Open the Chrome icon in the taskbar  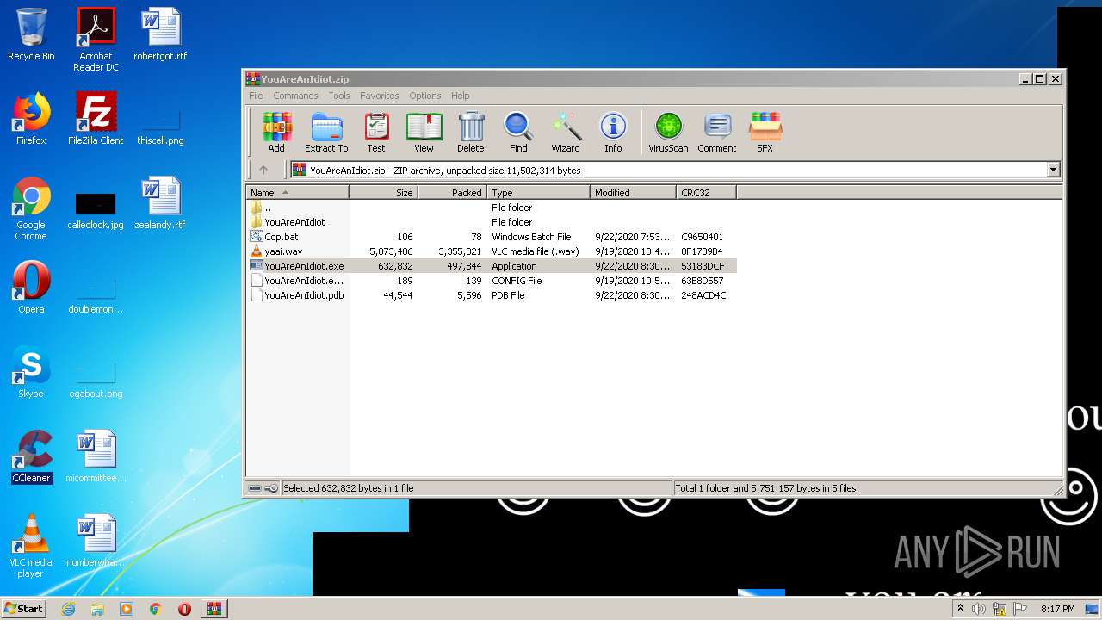[155, 609]
